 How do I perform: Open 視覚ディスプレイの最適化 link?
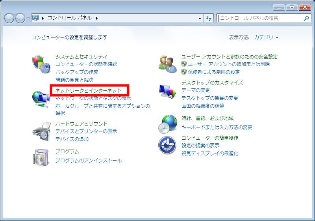[210, 153]
